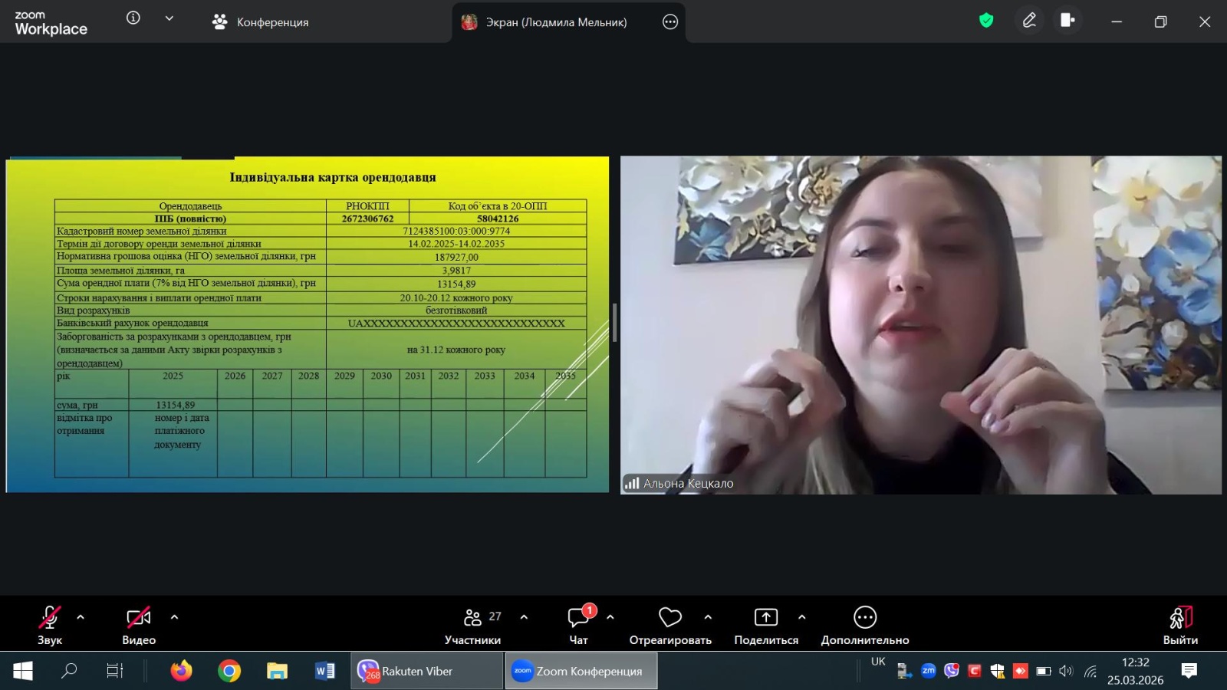Viewport: 1227px width, 690px height.
Task: Open screen share options ellipsis button
Action: pos(670,22)
